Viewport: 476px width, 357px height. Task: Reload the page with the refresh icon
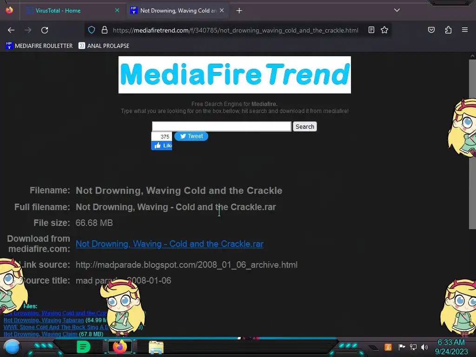[x=45, y=30]
